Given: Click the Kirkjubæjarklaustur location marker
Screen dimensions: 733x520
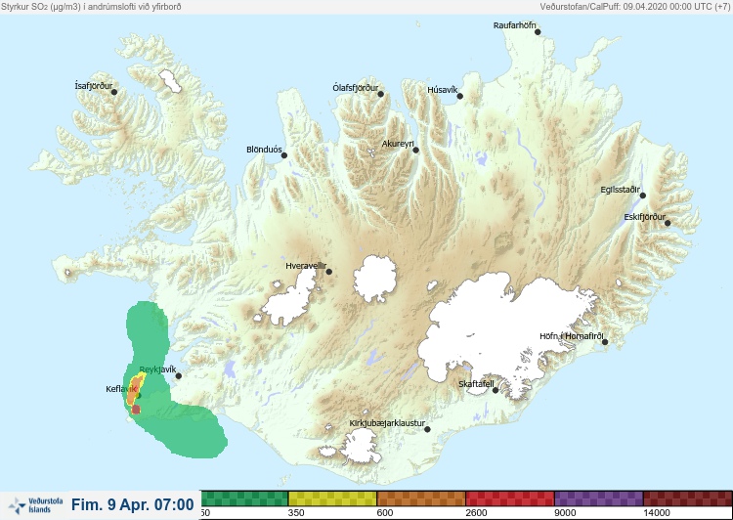Looking at the screenshot, I should pyautogui.click(x=427, y=429).
